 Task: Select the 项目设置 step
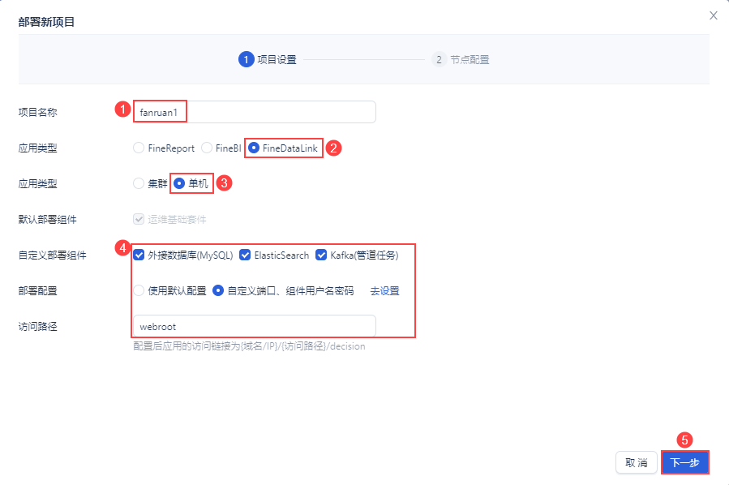[x=268, y=59]
